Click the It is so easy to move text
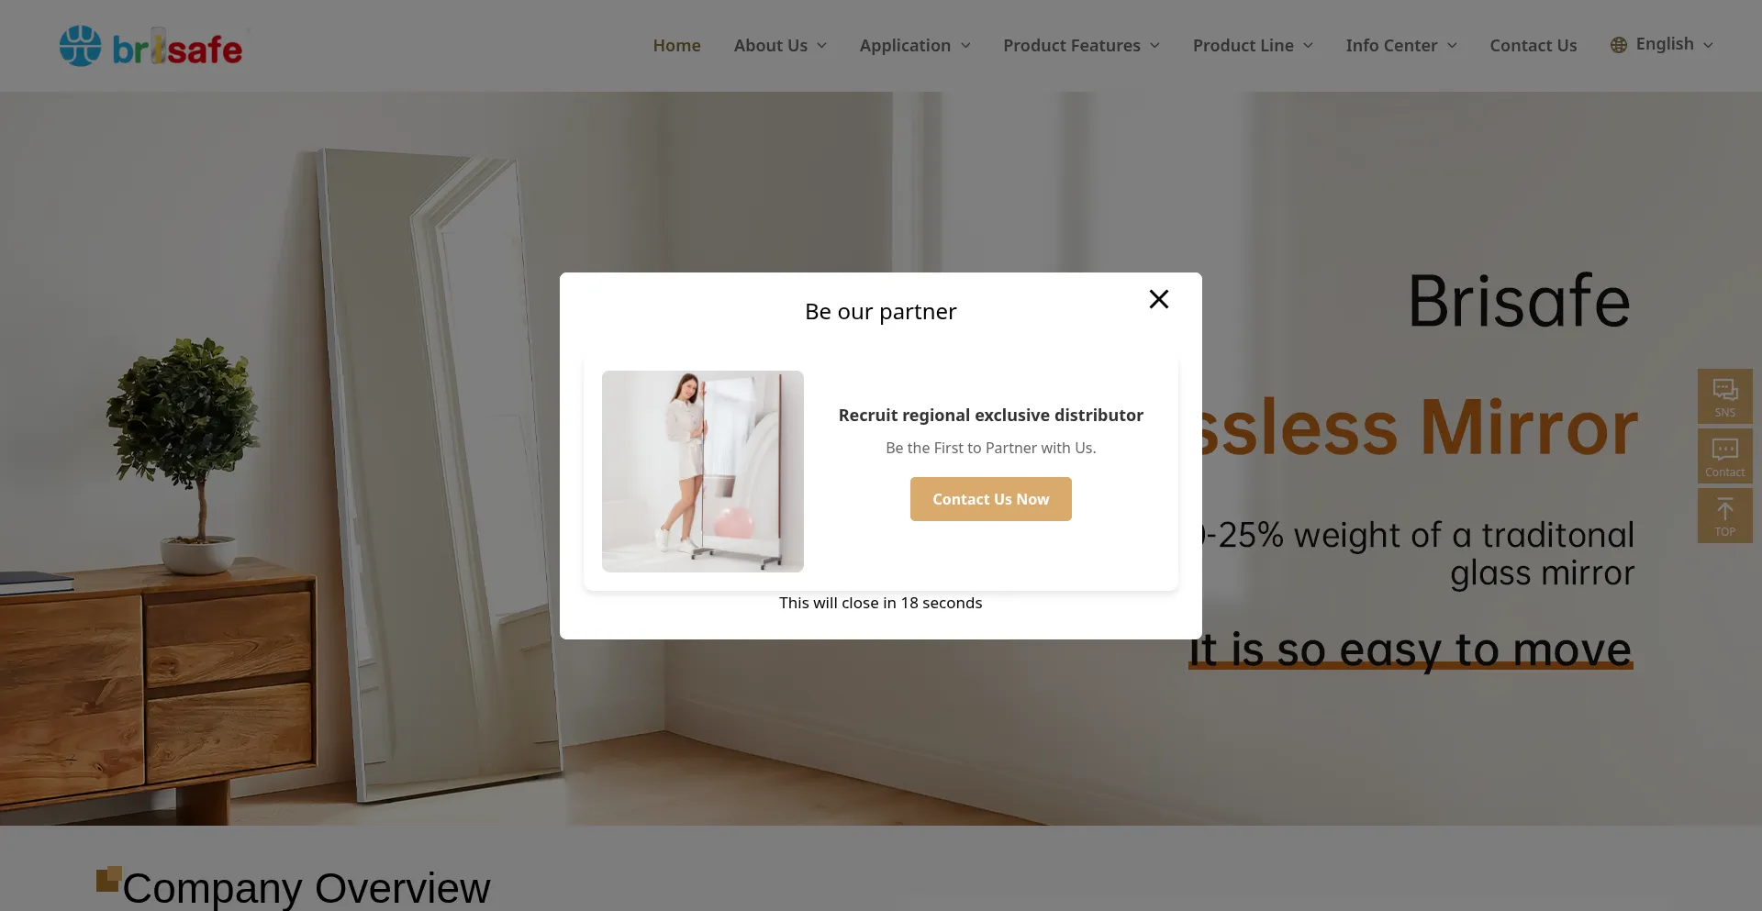The image size is (1762, 911). 1411,650
